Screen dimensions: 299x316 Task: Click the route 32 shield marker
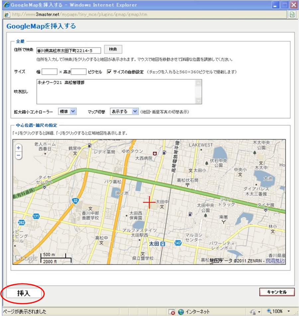point(75,201)
